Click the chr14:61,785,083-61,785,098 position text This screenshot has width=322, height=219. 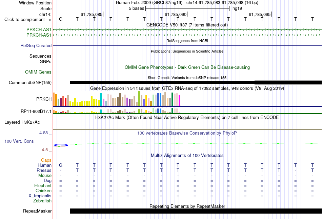[222, 3]
